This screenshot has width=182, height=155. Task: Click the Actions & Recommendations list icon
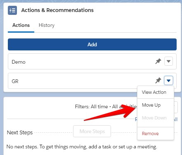[12, 10]
